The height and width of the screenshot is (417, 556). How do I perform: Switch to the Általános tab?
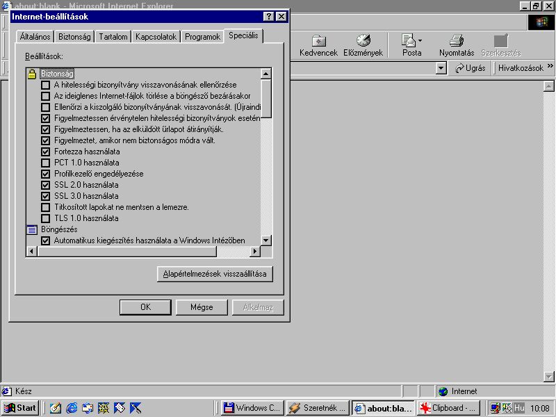35,37
